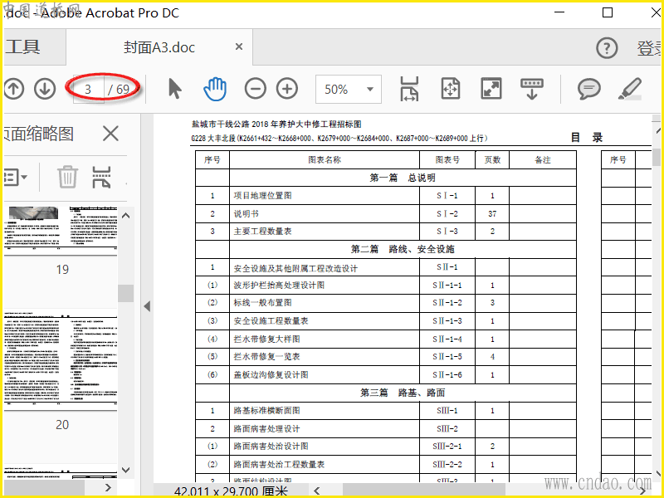Click 路面病害处治工程数量表 row
Image resolution: width=664 pixels, height=498 pixels.
tap(386, 464)
